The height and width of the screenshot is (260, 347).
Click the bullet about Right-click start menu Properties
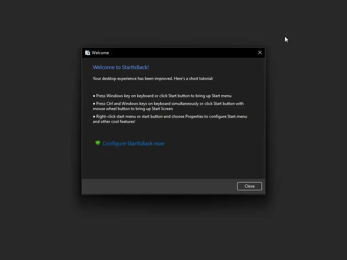[170, 119]
